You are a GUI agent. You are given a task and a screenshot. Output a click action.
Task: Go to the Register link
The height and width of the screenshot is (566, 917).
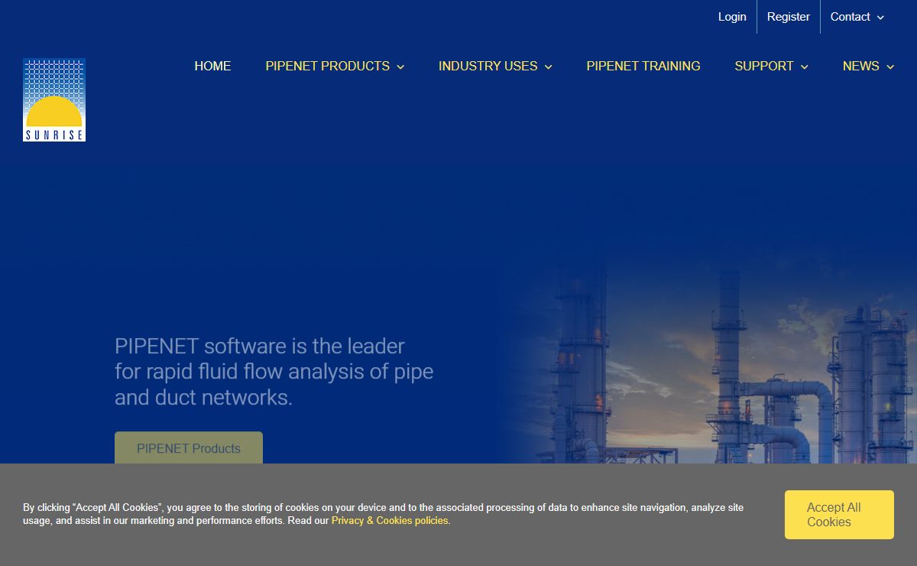[x=789, y=17]
